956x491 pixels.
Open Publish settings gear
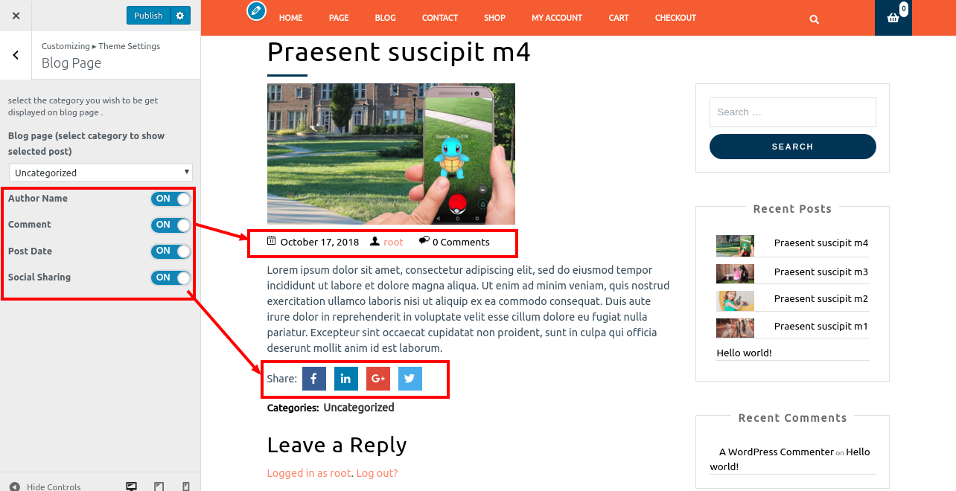[181, 16]
